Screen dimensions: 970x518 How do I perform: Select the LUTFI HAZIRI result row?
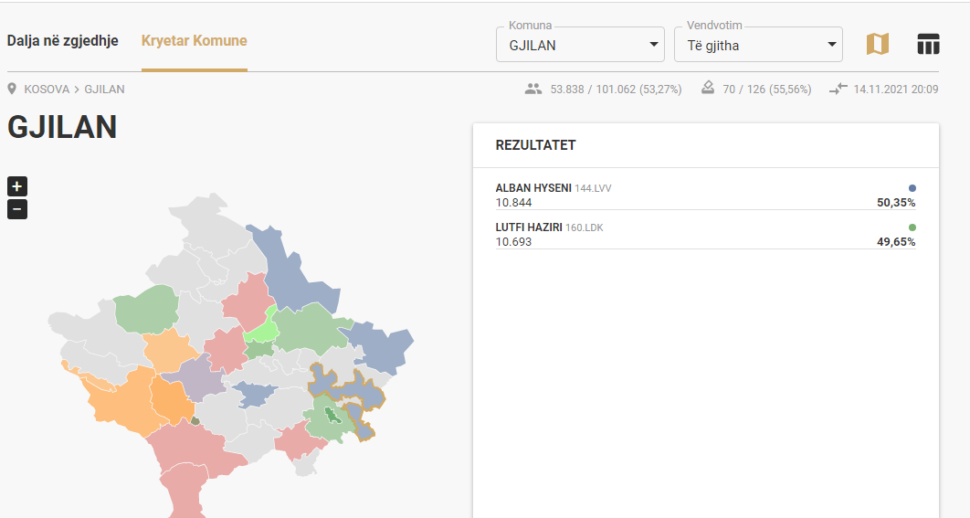705,235
